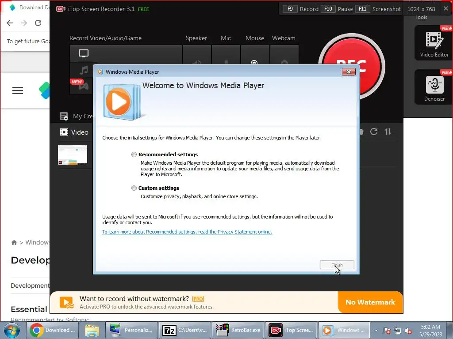The image size is (453, 339).
Task: Reload the page in Chrome
Action: pos(38,23)
